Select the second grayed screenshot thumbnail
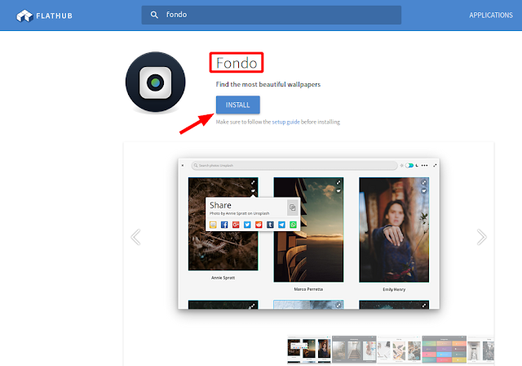Image resolution: width=522 pixels, height=366 pixels. [354, 349]
